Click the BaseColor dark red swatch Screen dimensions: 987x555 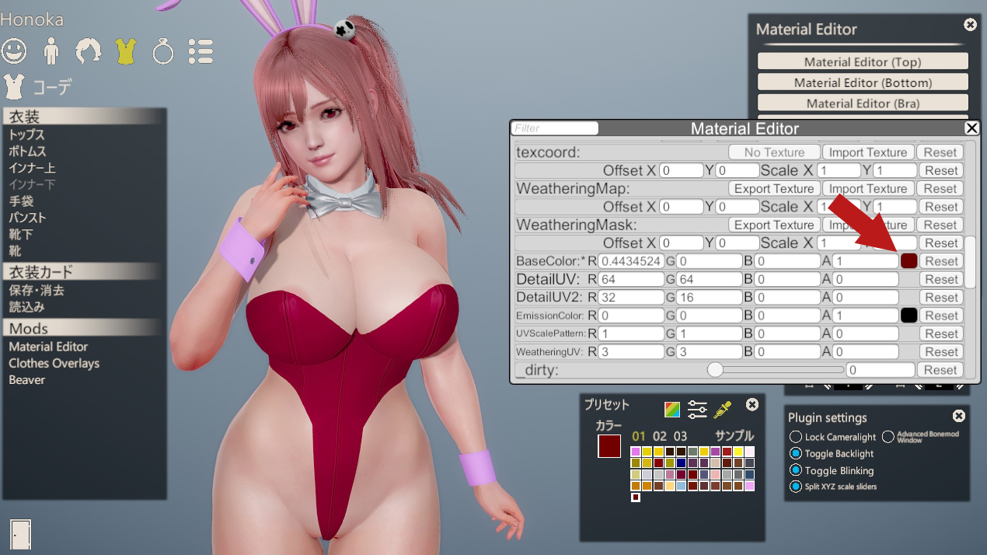(x=909, y=261)
